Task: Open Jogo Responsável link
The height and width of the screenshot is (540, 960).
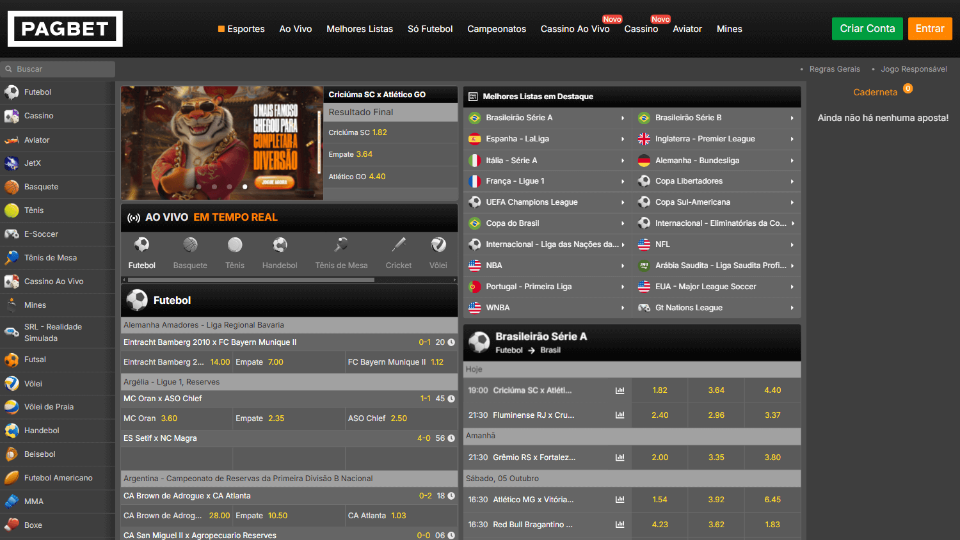Action: click(x=914, y=69)
